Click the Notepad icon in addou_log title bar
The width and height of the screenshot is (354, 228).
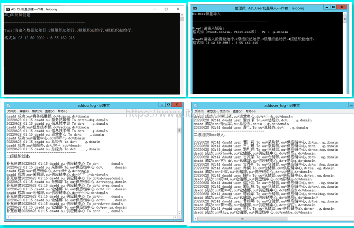8,105
